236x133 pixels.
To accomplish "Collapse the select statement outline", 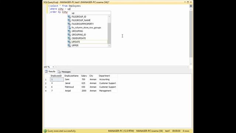I will pyautogui.click(x=49, y=6).
